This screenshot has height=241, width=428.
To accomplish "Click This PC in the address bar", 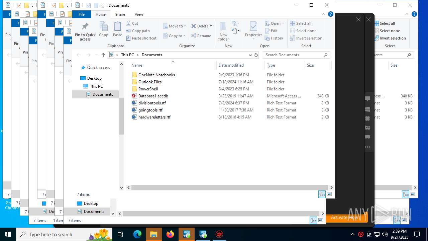I will click(x=127, y=55).
